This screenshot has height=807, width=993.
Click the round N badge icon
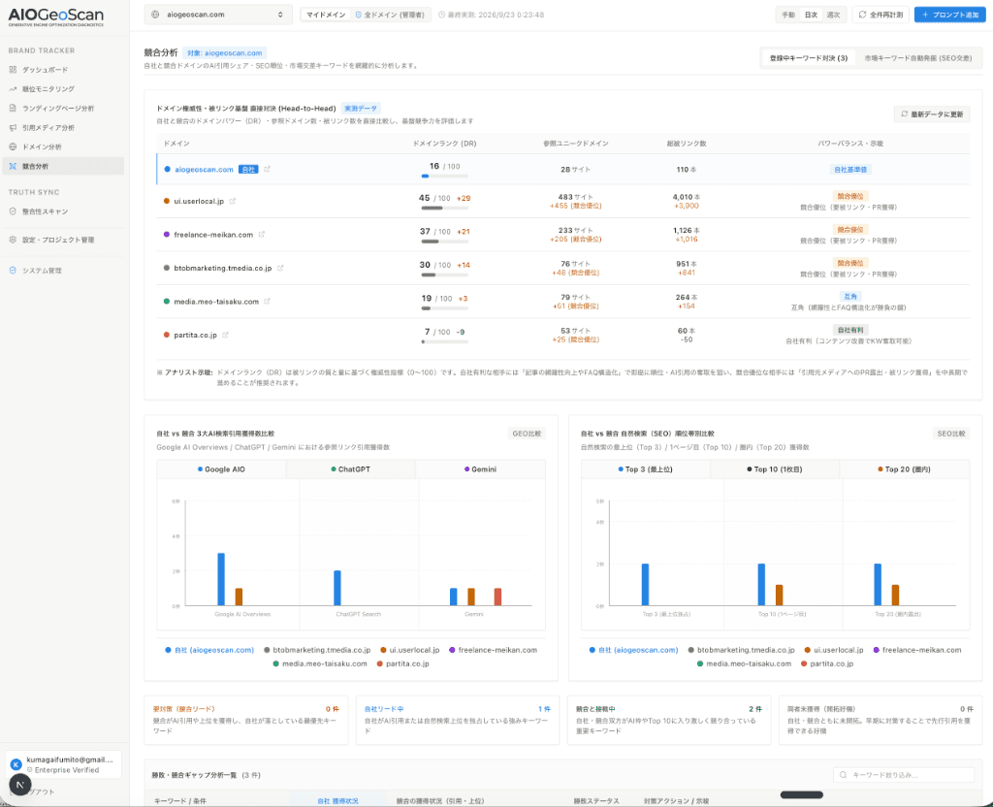(x=20, y=785)
